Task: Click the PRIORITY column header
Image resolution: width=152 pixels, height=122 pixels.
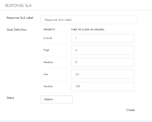Action: point(49,29)
